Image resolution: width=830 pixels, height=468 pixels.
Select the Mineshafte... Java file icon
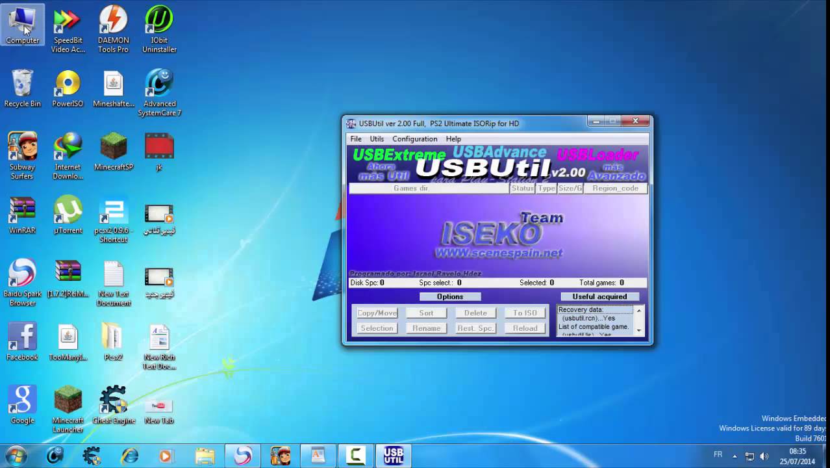[x=114, y=88]
